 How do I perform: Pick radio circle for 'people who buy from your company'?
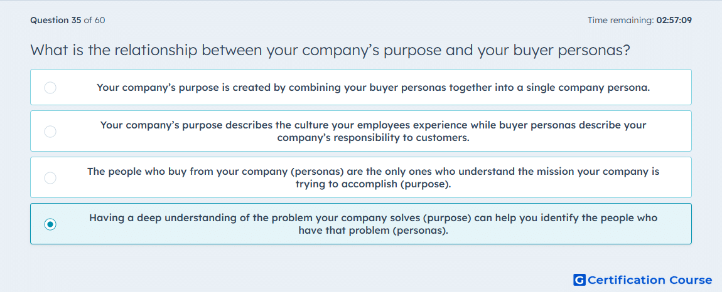50,177
